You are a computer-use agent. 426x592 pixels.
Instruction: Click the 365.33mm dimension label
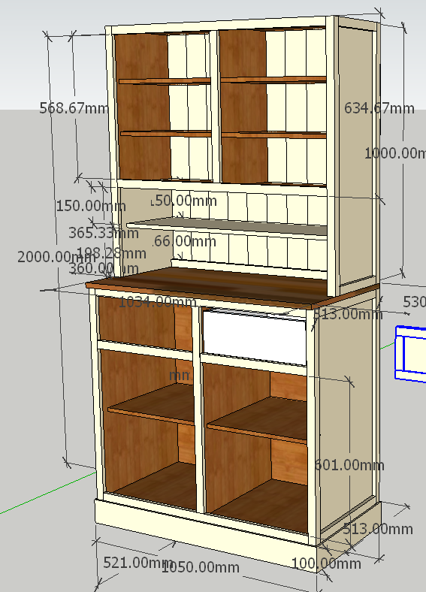point(104,233)
